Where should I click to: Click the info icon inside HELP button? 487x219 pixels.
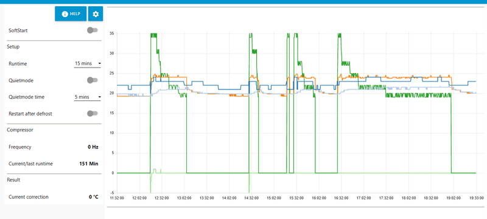[x=65, y=14]
